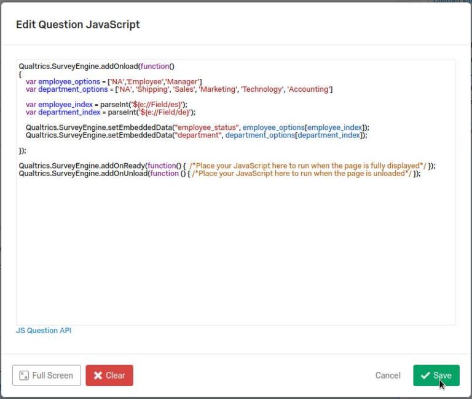Click the 'Edit Question JavaScript' dialog title

coord(78,25)
